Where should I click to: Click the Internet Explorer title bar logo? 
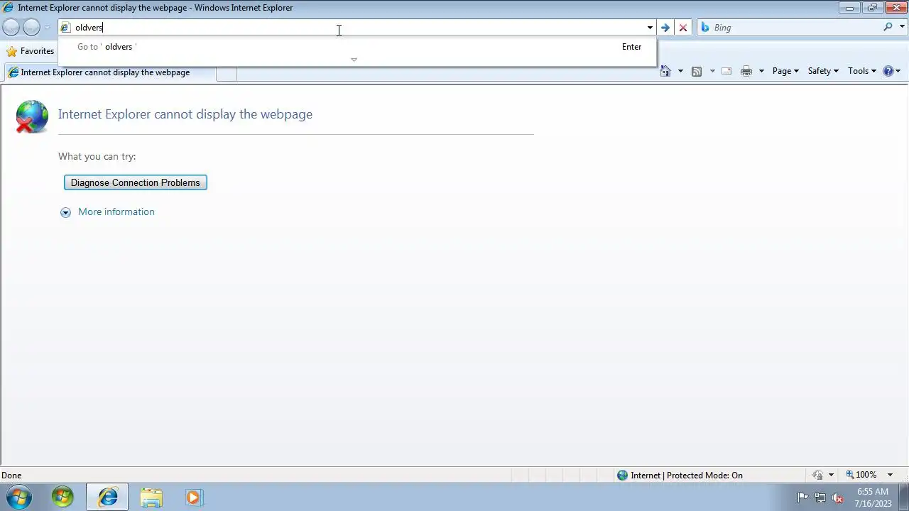pyautogui.click(x=8, y=8)
